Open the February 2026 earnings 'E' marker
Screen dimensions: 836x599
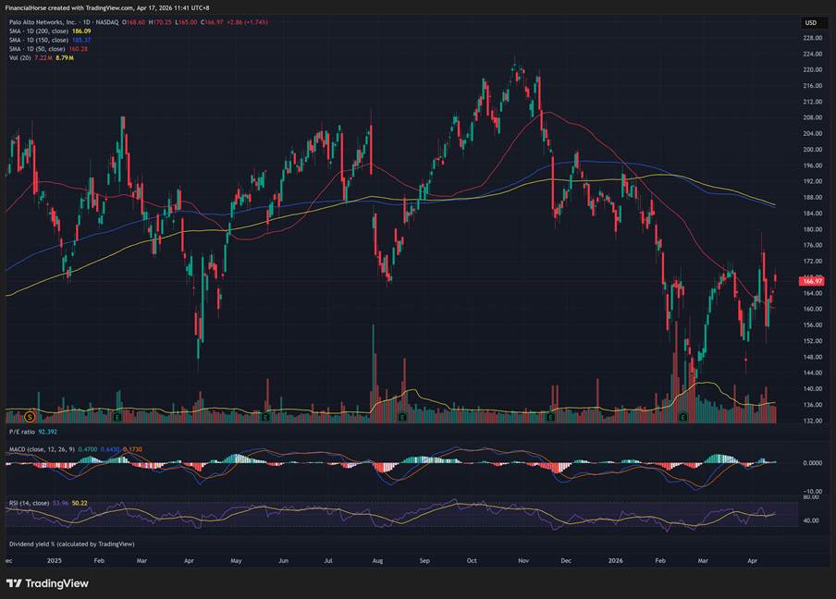pyautogui.click(x=682, y=417)
